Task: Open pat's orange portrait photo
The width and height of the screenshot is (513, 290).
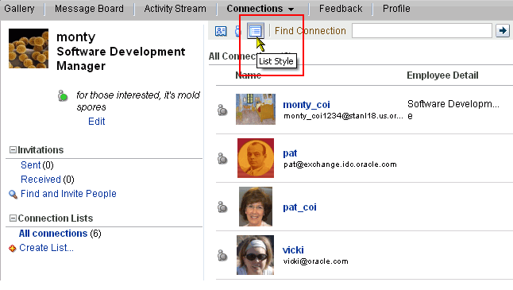Action: (256, 158)
